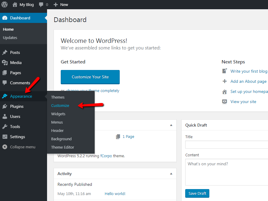Select Background in Appearance submenu
This screenshot has height=201, width=268.
point(61,139)
